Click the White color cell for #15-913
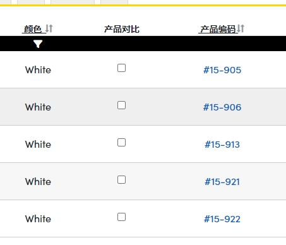Viewport: 286px width, 245px height. tap(38, 145)
